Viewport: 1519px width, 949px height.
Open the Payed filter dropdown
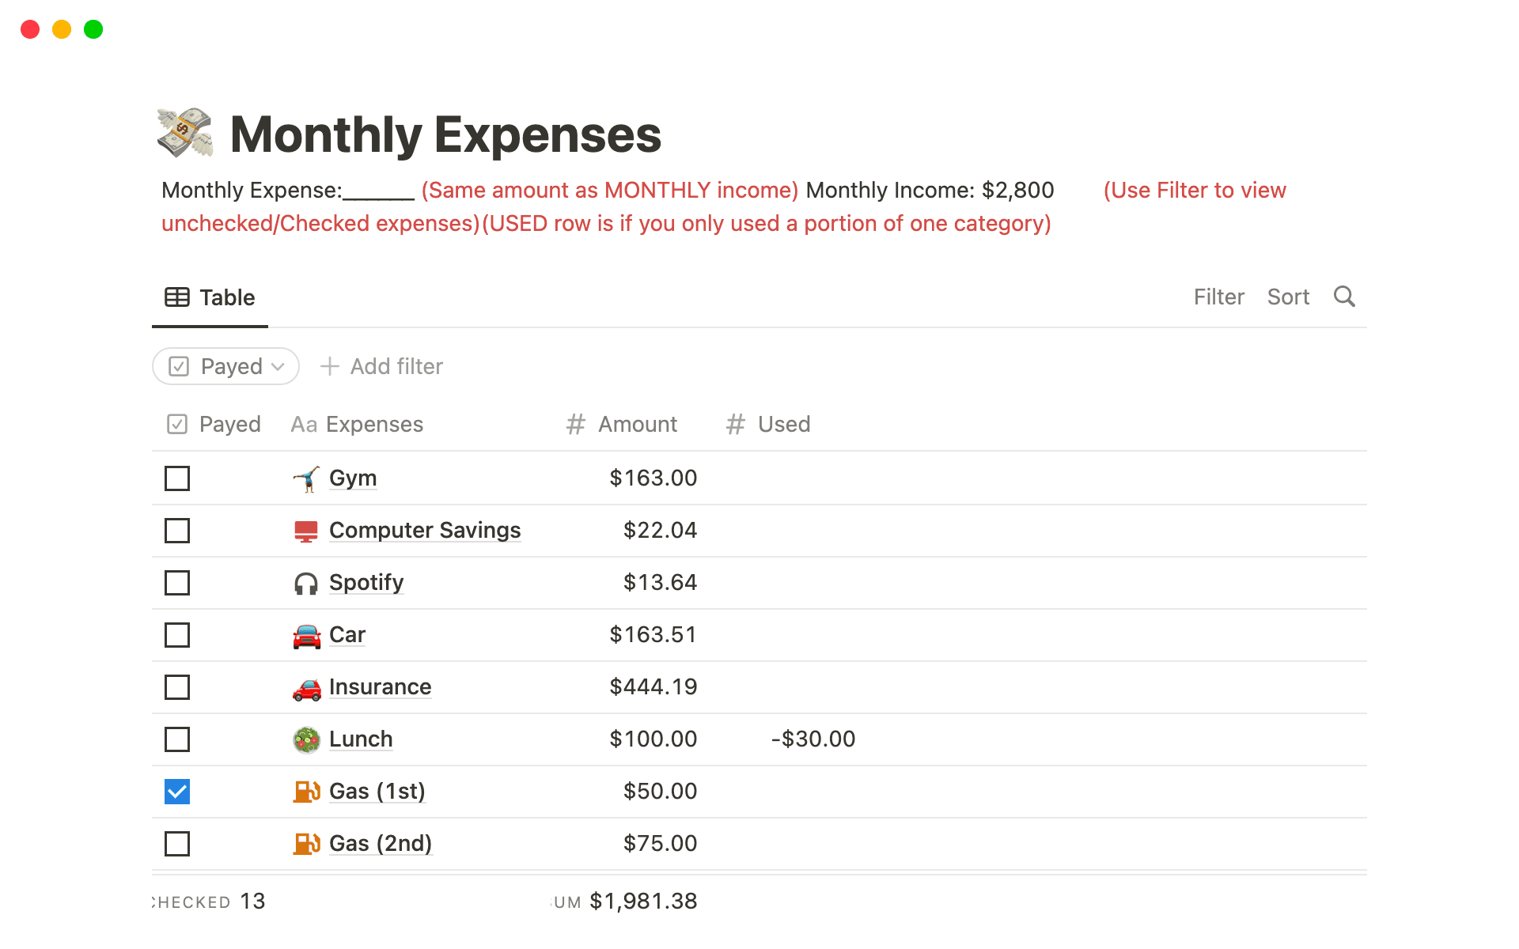tap(226, 366)
